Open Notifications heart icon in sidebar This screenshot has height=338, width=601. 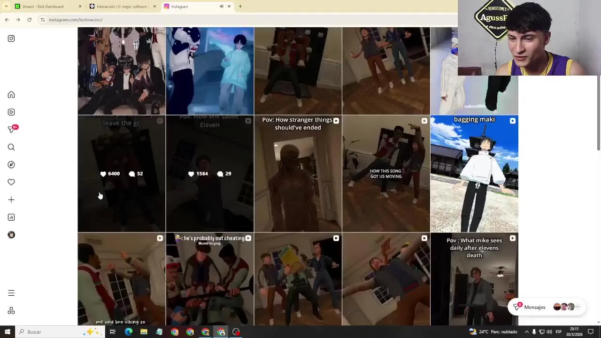tap(11, 182)
